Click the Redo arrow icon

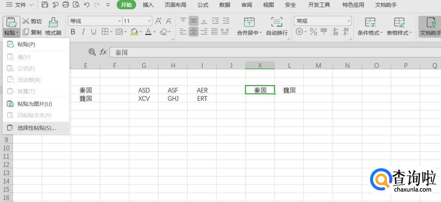(97, 5)
